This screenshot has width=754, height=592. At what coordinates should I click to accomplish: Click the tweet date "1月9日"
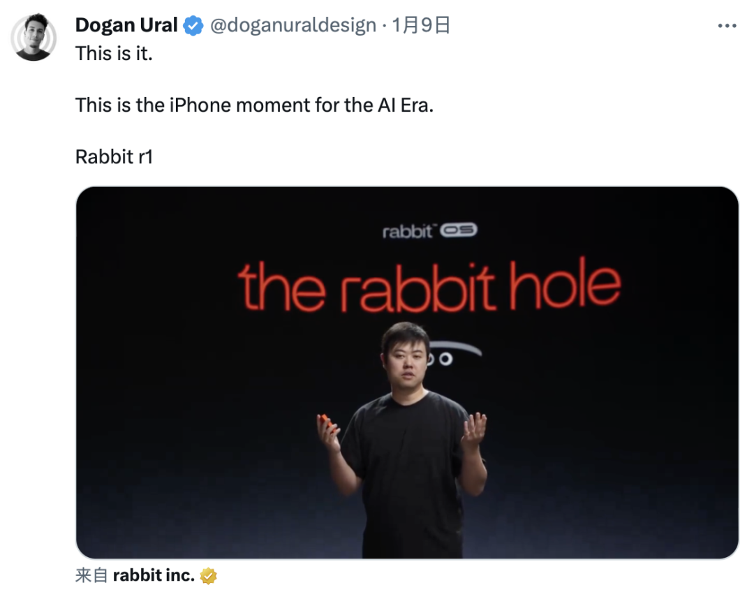coord(421,26)
